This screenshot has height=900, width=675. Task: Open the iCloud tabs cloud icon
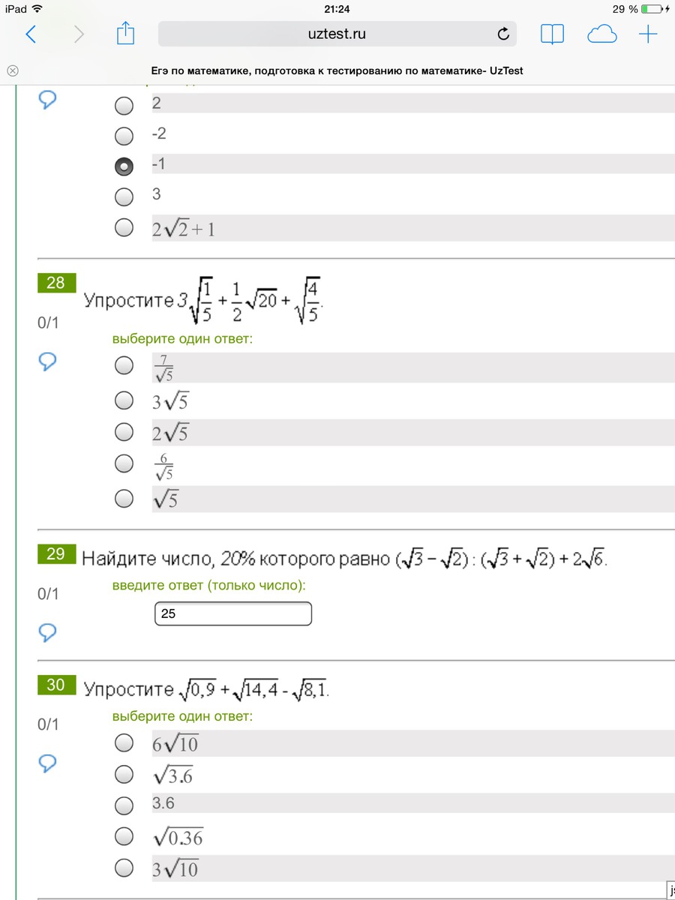coord(602,34)
